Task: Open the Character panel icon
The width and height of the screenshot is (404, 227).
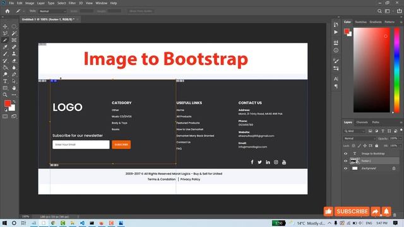Action: (x=336, y=79)
